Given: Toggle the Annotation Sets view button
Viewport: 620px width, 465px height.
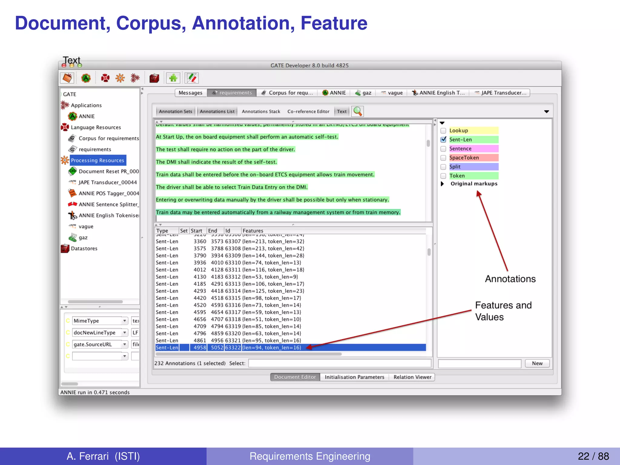Looking at the screenshot, I should click(175, 111).
